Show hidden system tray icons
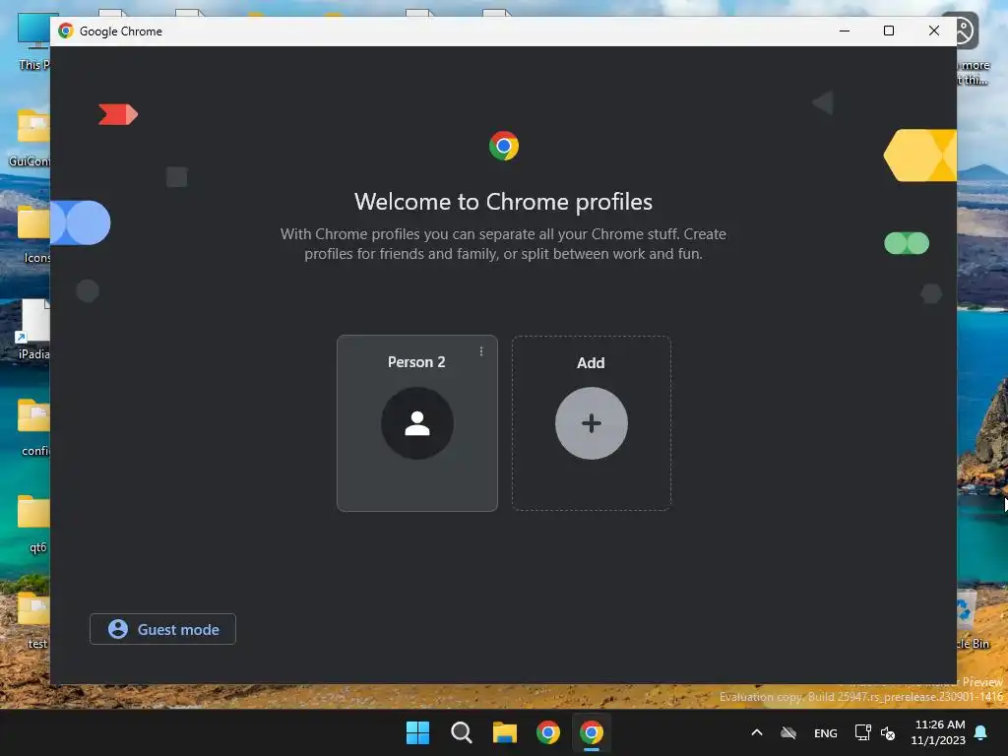Viewport: 1008px width, 756px height. coord(757,732)
